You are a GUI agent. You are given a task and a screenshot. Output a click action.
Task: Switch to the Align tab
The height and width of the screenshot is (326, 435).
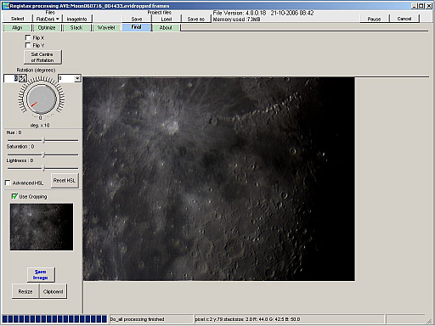(x=17, y=28)
